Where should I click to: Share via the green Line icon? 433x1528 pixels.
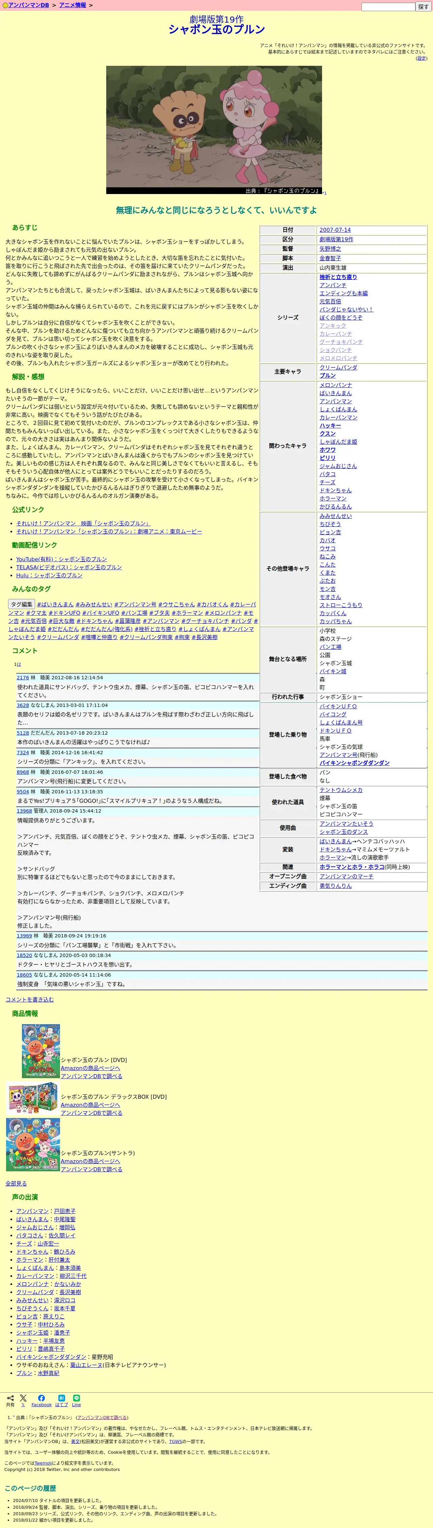click(x=77, y=1397)
